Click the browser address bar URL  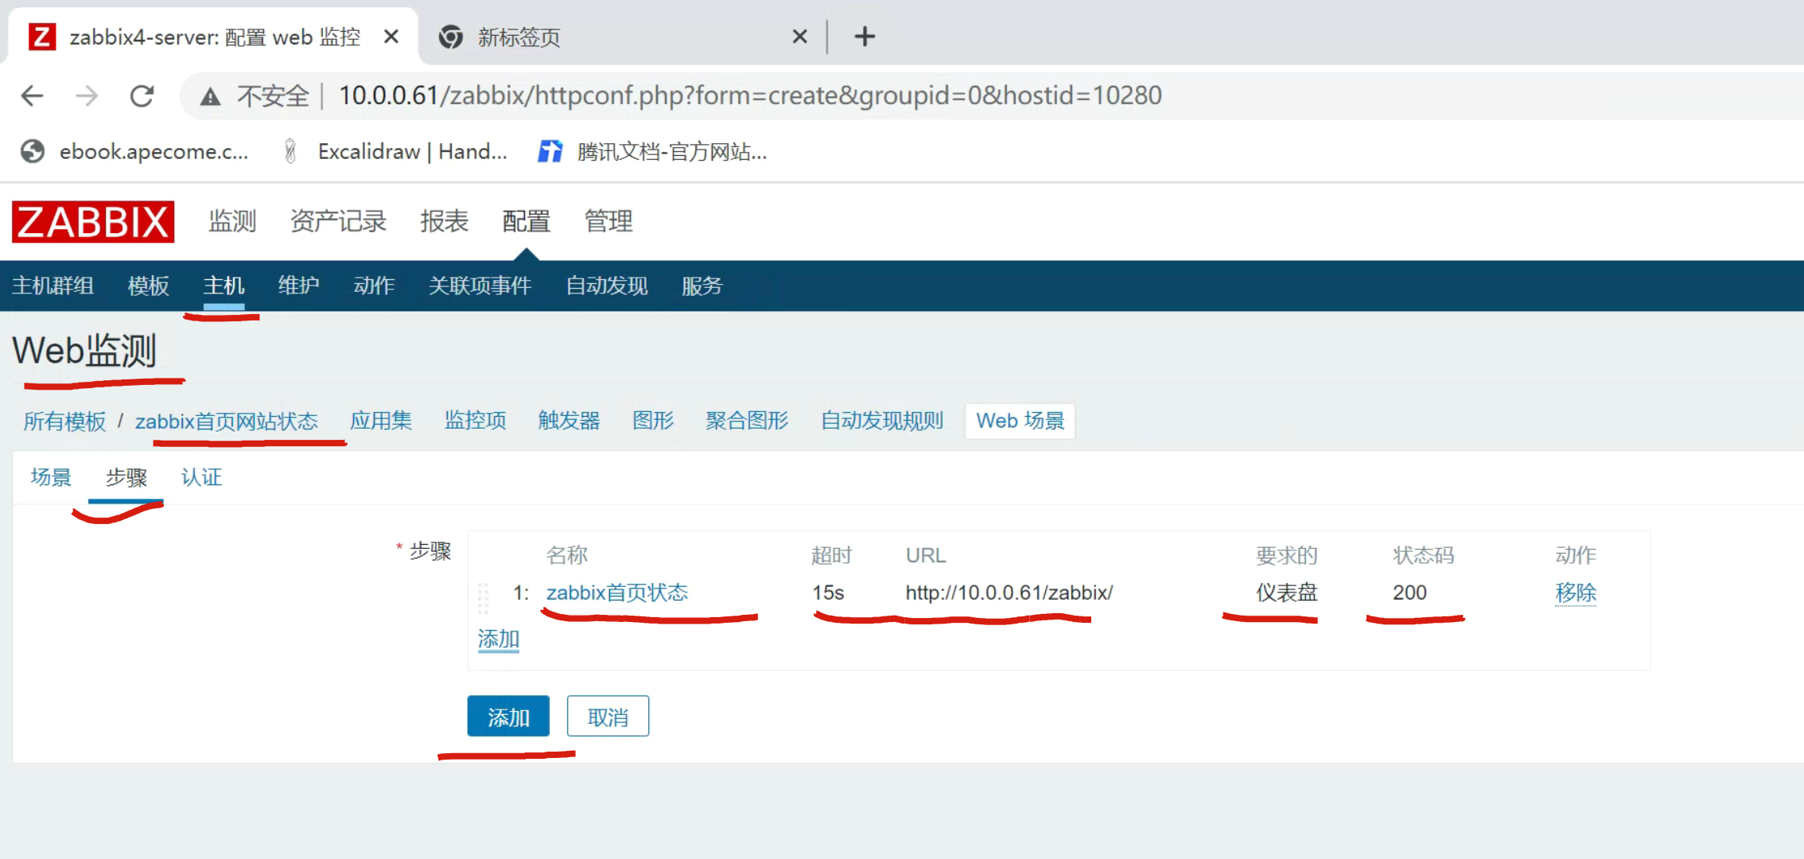749,96
